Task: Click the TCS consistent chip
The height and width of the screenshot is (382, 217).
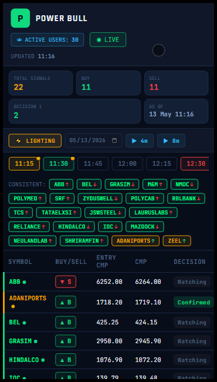Action: click(21, 213)
